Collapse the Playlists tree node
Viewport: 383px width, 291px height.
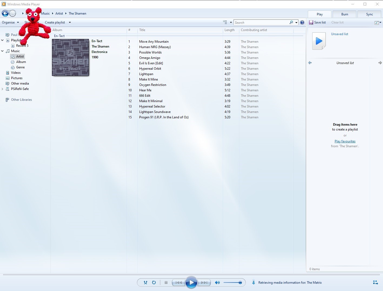coord(2,40)
